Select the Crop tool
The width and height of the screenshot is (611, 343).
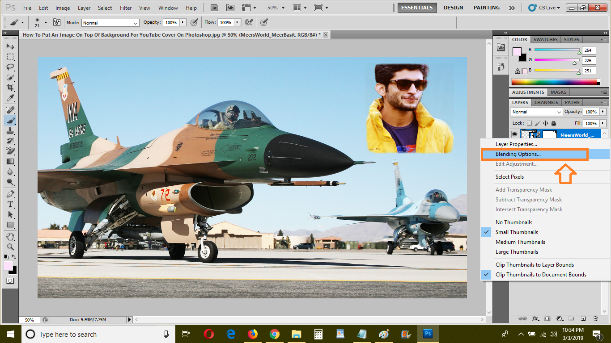pyautogui.click(x=10, y=88)
